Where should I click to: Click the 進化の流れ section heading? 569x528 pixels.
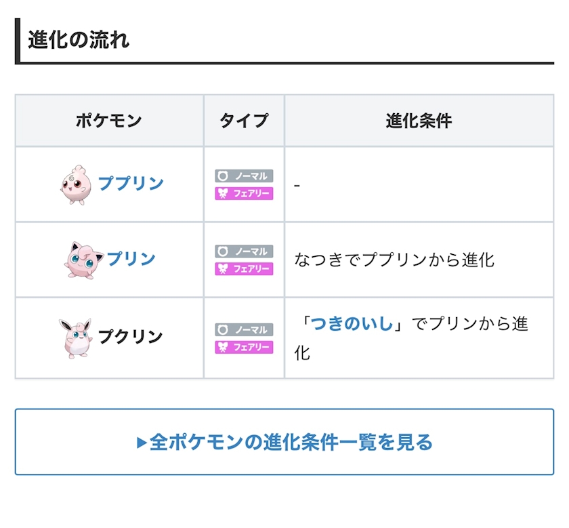coord(79,40)
